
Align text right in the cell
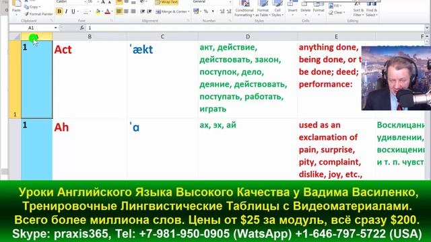tap(133, 11)
